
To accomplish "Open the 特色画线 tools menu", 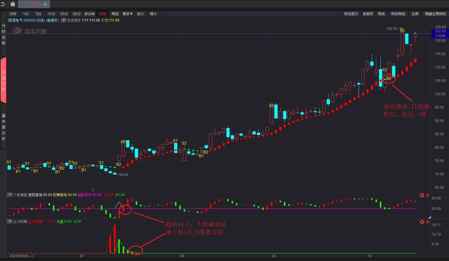I will point(398,14).
